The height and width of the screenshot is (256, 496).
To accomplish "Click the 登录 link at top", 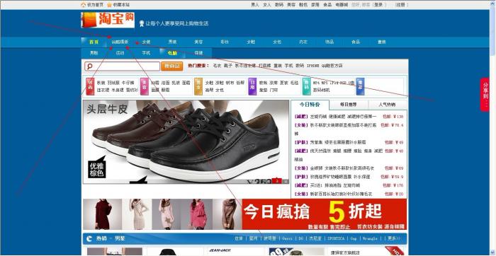I will 378,5.
